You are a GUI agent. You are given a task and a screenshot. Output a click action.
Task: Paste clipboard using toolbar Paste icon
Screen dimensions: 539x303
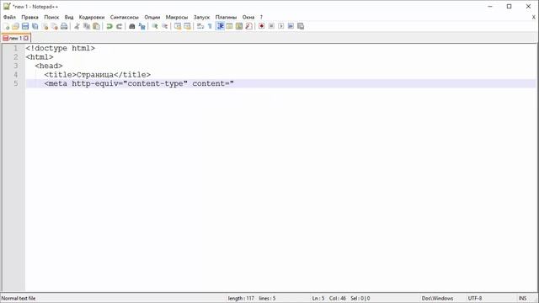click(97, 26)
